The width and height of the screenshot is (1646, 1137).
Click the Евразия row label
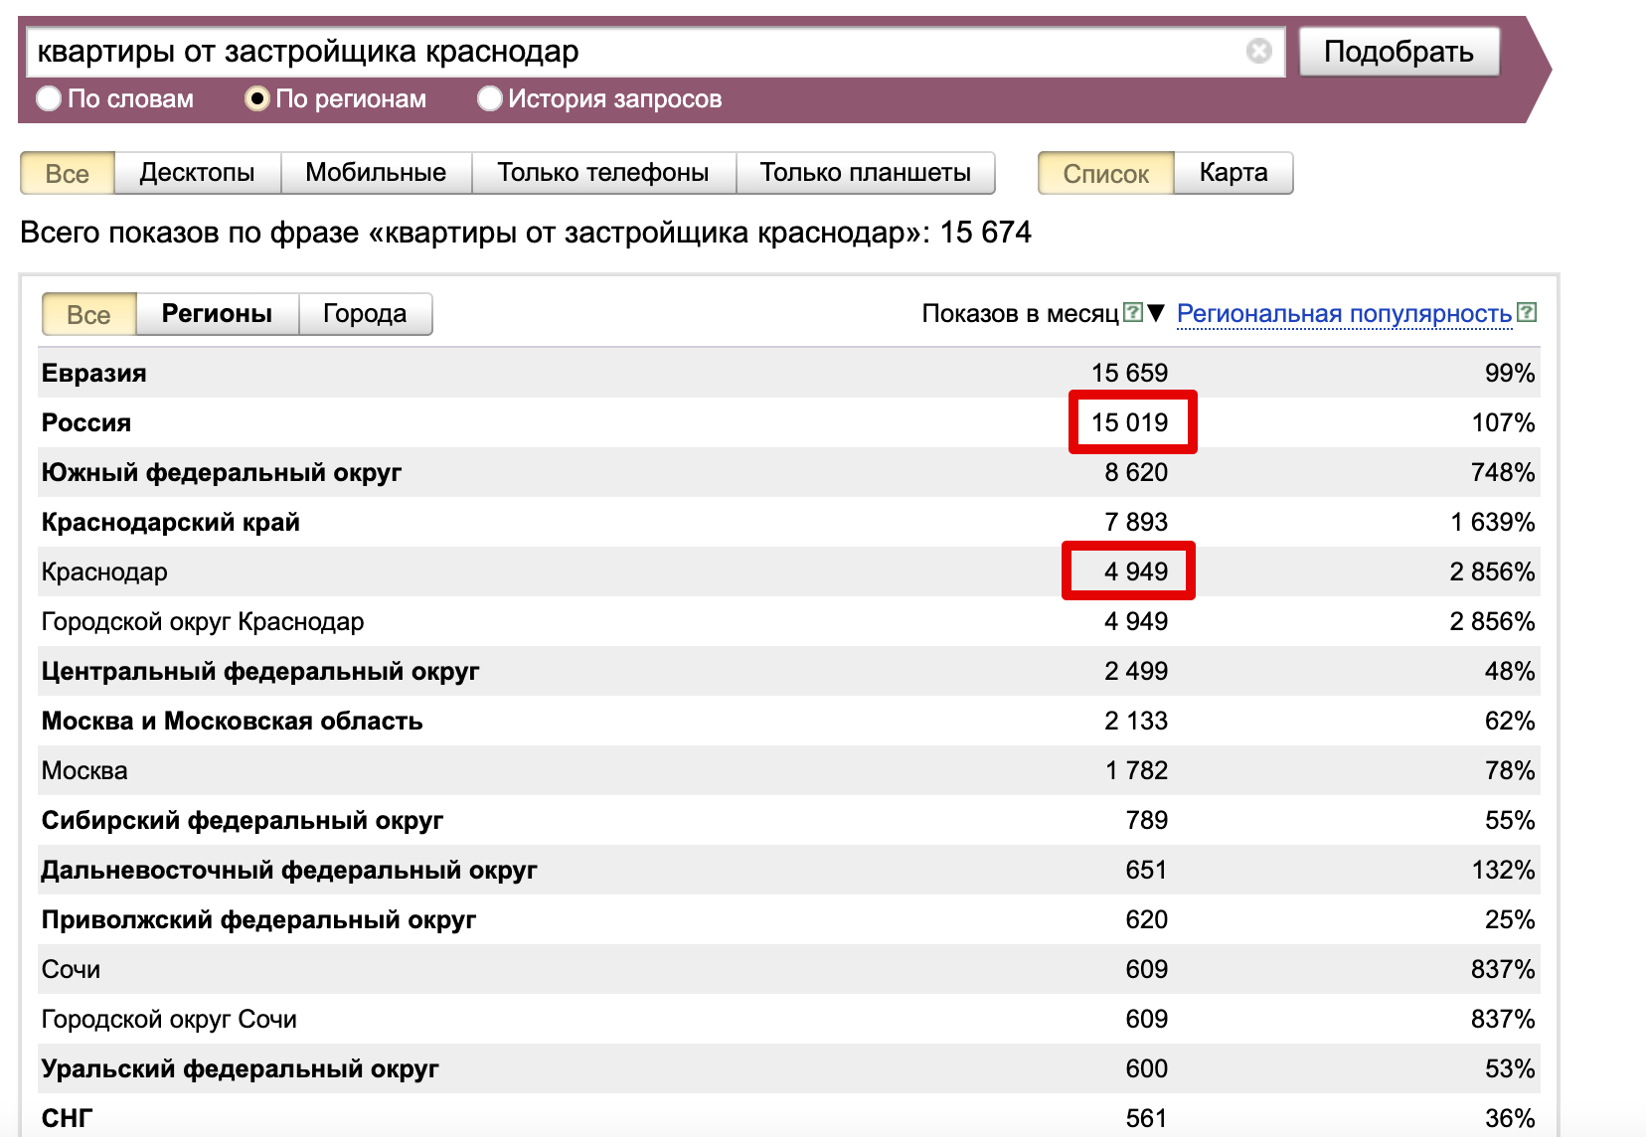click(93, 373)
